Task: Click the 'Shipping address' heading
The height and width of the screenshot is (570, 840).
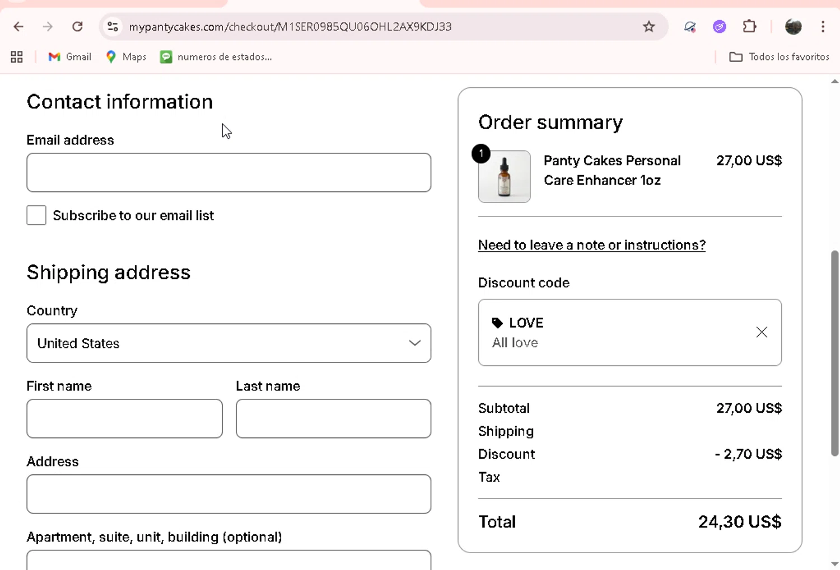Action: point(109,272)
